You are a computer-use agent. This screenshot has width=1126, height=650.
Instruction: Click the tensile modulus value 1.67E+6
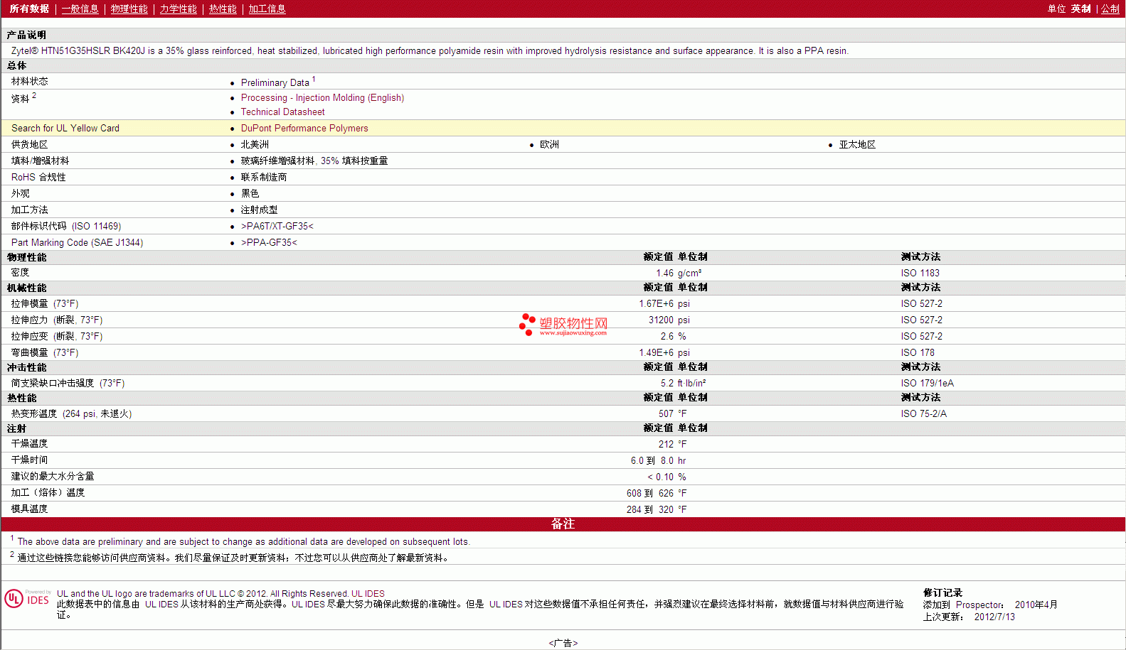click(x=654, y=304)
